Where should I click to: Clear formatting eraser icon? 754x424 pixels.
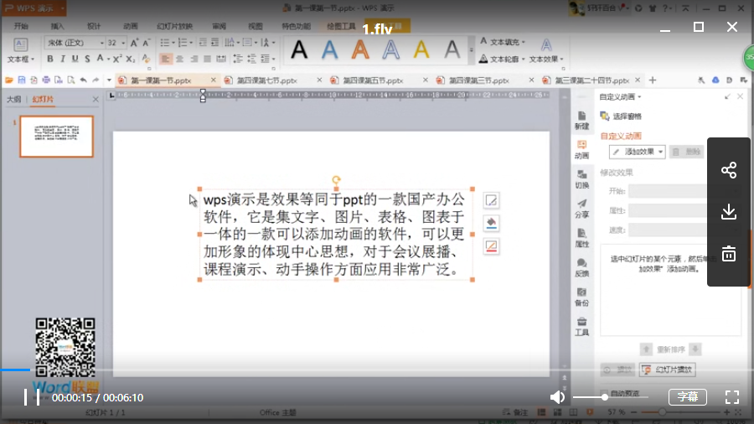tap(146, 59)
